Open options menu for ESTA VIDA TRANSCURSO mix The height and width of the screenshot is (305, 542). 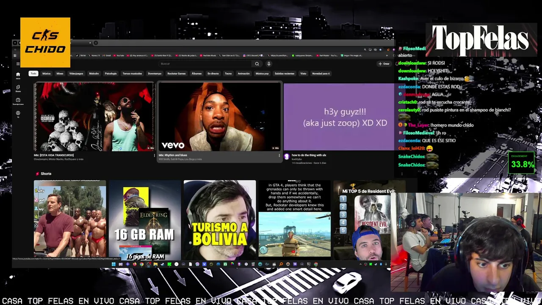pos(155,156)
